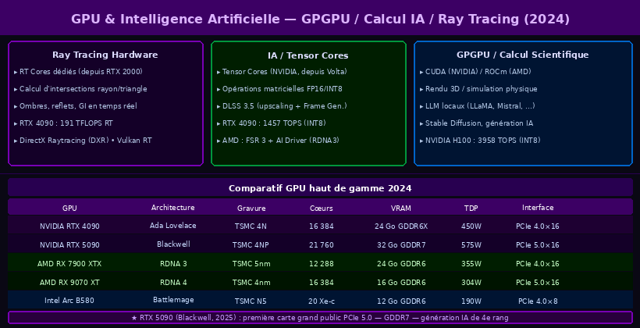Viewport: 640px width, 328px height.
Task: Click the '450W' TDP cell
Action: coord(471,226)
